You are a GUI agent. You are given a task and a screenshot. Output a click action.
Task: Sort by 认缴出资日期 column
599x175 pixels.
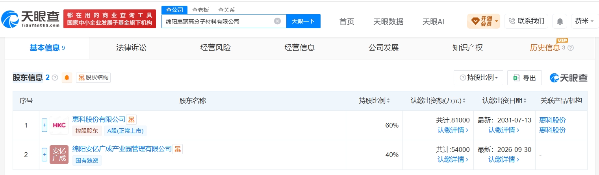tap(504, 101)
